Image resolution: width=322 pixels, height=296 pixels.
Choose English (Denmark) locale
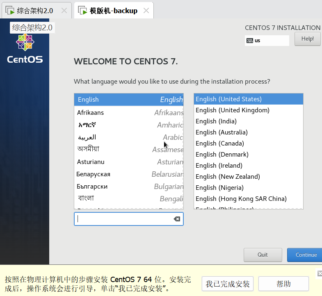click(x=249, y=155)
